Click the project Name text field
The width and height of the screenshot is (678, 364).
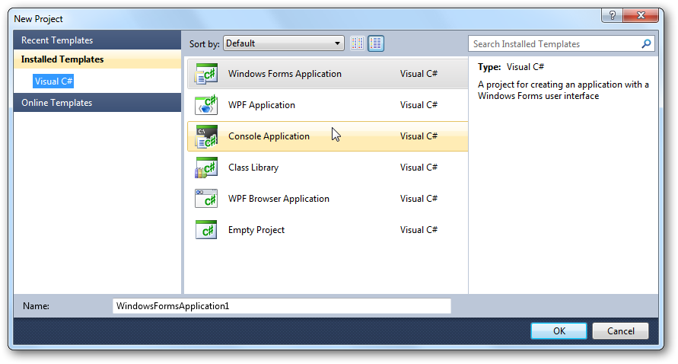282,305
